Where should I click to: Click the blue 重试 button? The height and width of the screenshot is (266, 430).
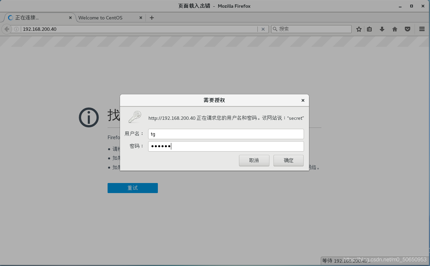133,188
